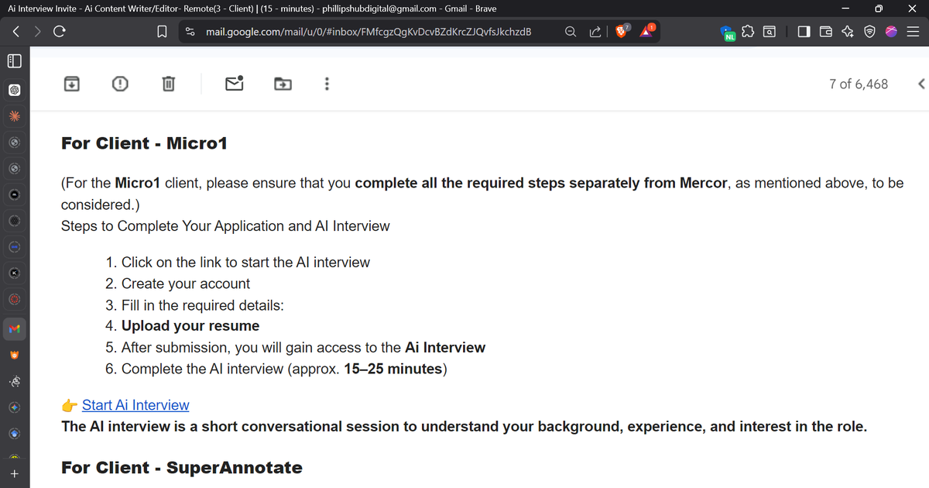The width and height of the screenshot is (929, 488).
Task: Move the email to another folder
Action: point(282,84)
